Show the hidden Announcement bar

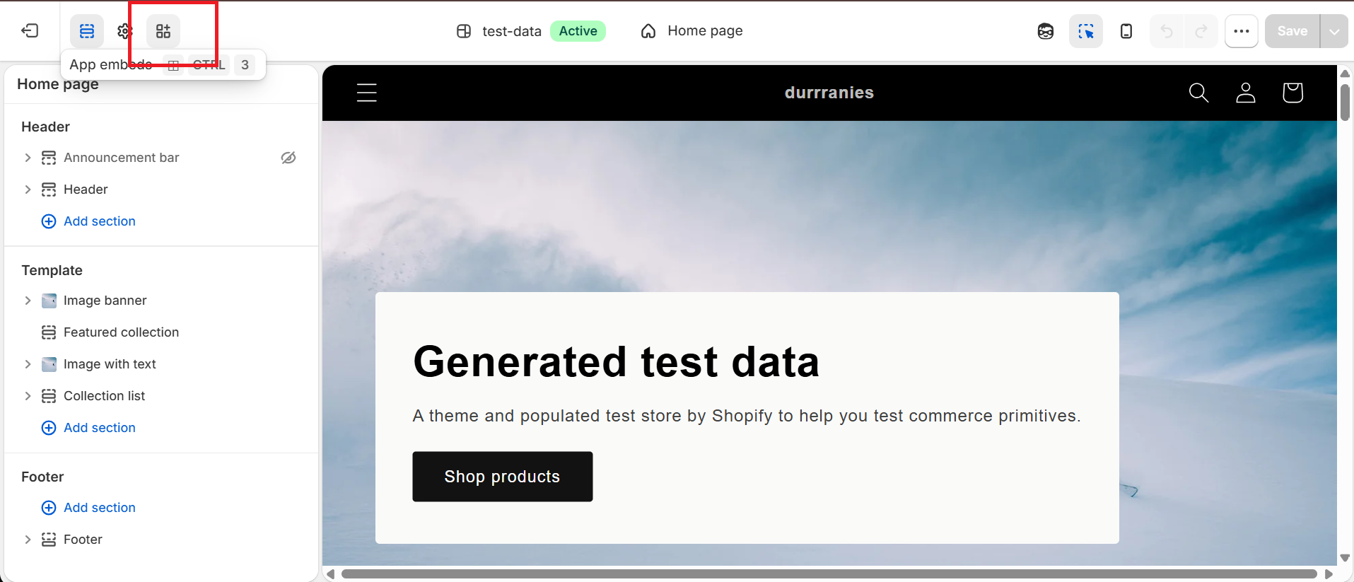288,158
